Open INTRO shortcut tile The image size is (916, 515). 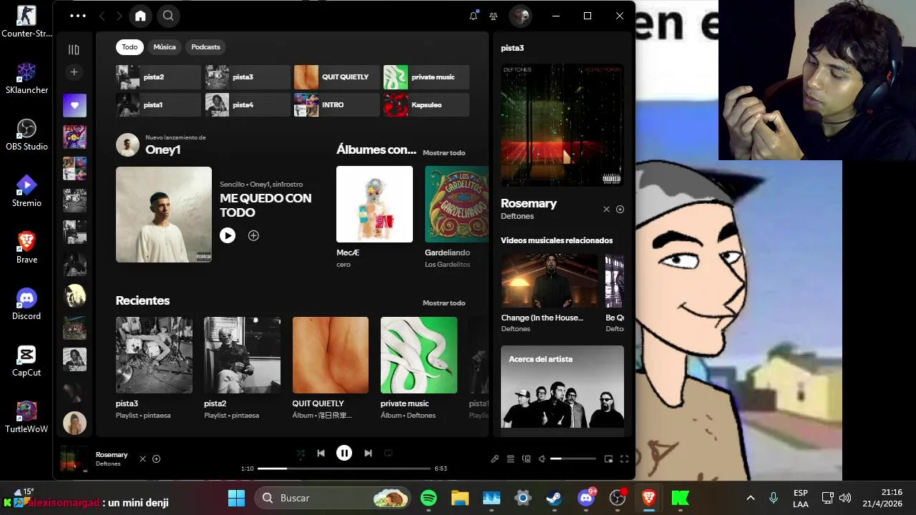click(336, 104)
